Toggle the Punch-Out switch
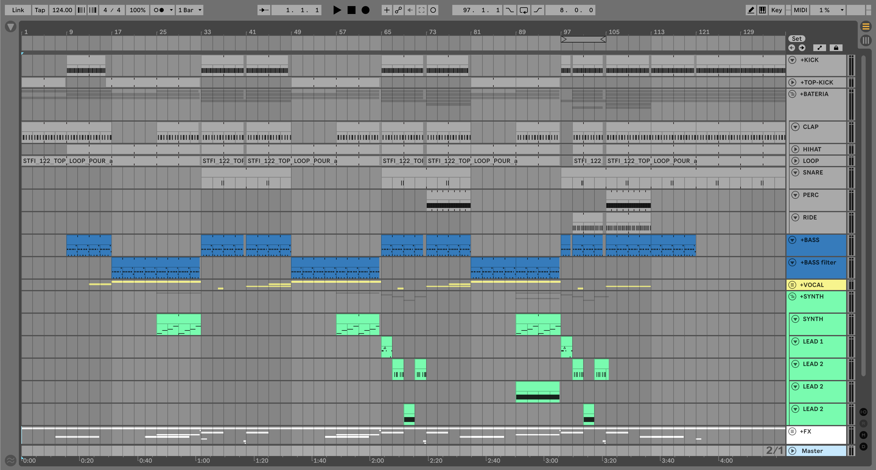The image size is (876, 470). [537, 10]
